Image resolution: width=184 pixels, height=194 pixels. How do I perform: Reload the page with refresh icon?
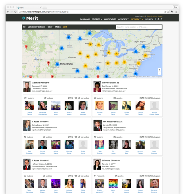point(16,12)
